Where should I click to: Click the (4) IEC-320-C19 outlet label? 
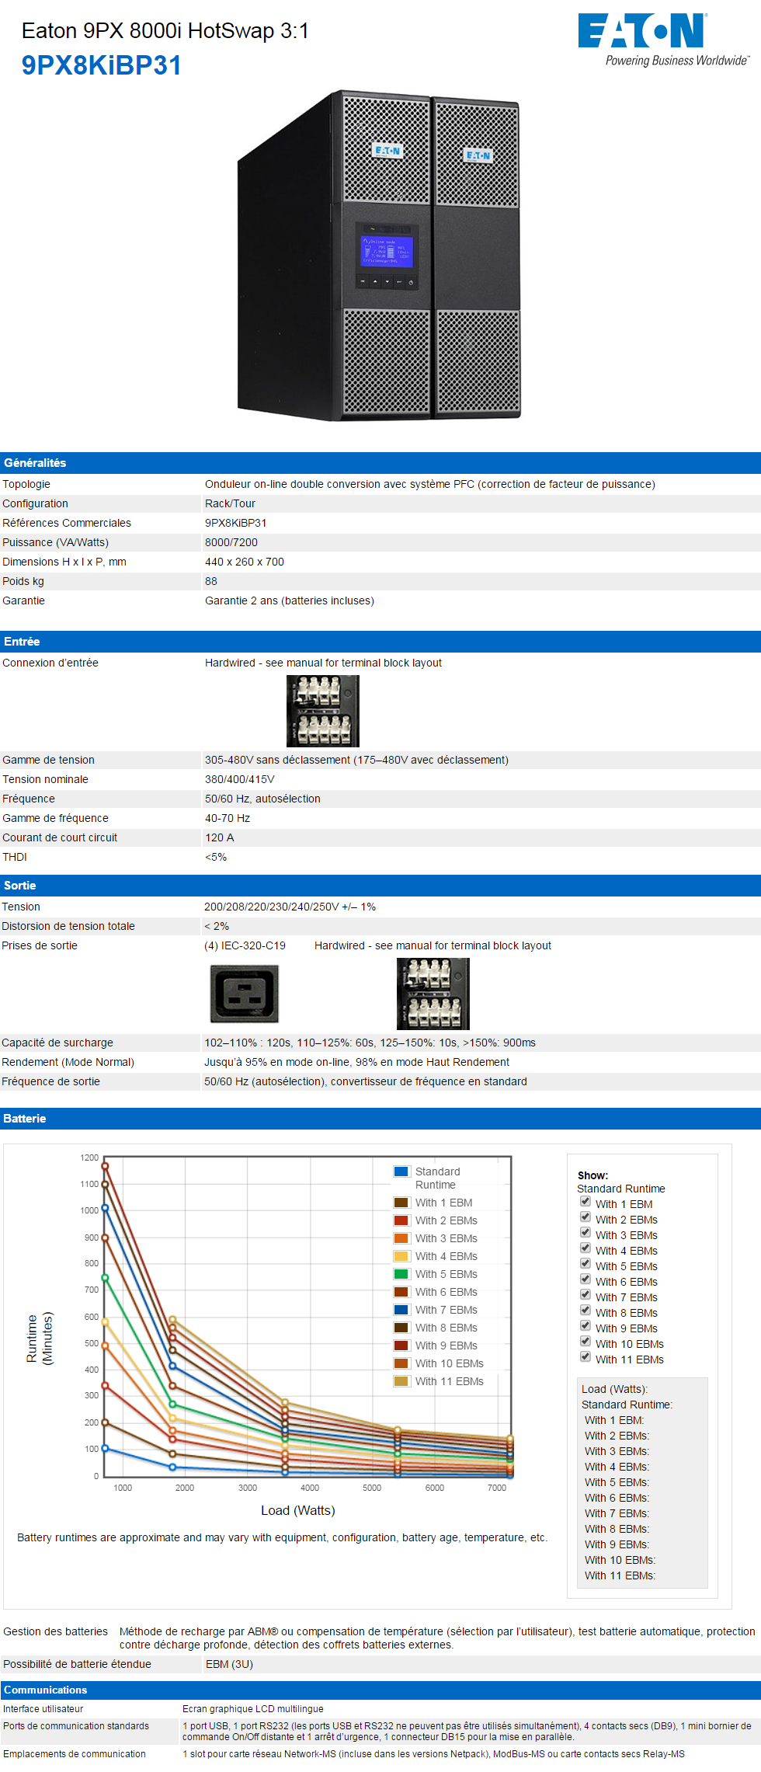[x=245, y=945]
